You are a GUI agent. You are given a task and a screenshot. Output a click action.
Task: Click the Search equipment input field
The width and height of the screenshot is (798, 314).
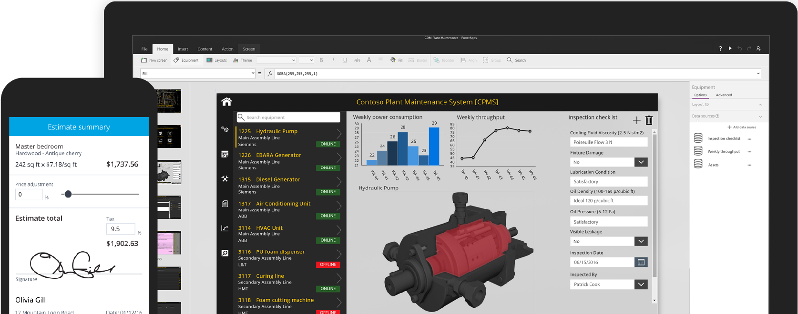(x=288, y=117)
